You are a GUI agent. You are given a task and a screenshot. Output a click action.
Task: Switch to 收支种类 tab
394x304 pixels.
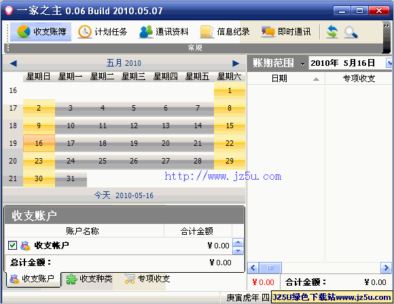point(89,279)
